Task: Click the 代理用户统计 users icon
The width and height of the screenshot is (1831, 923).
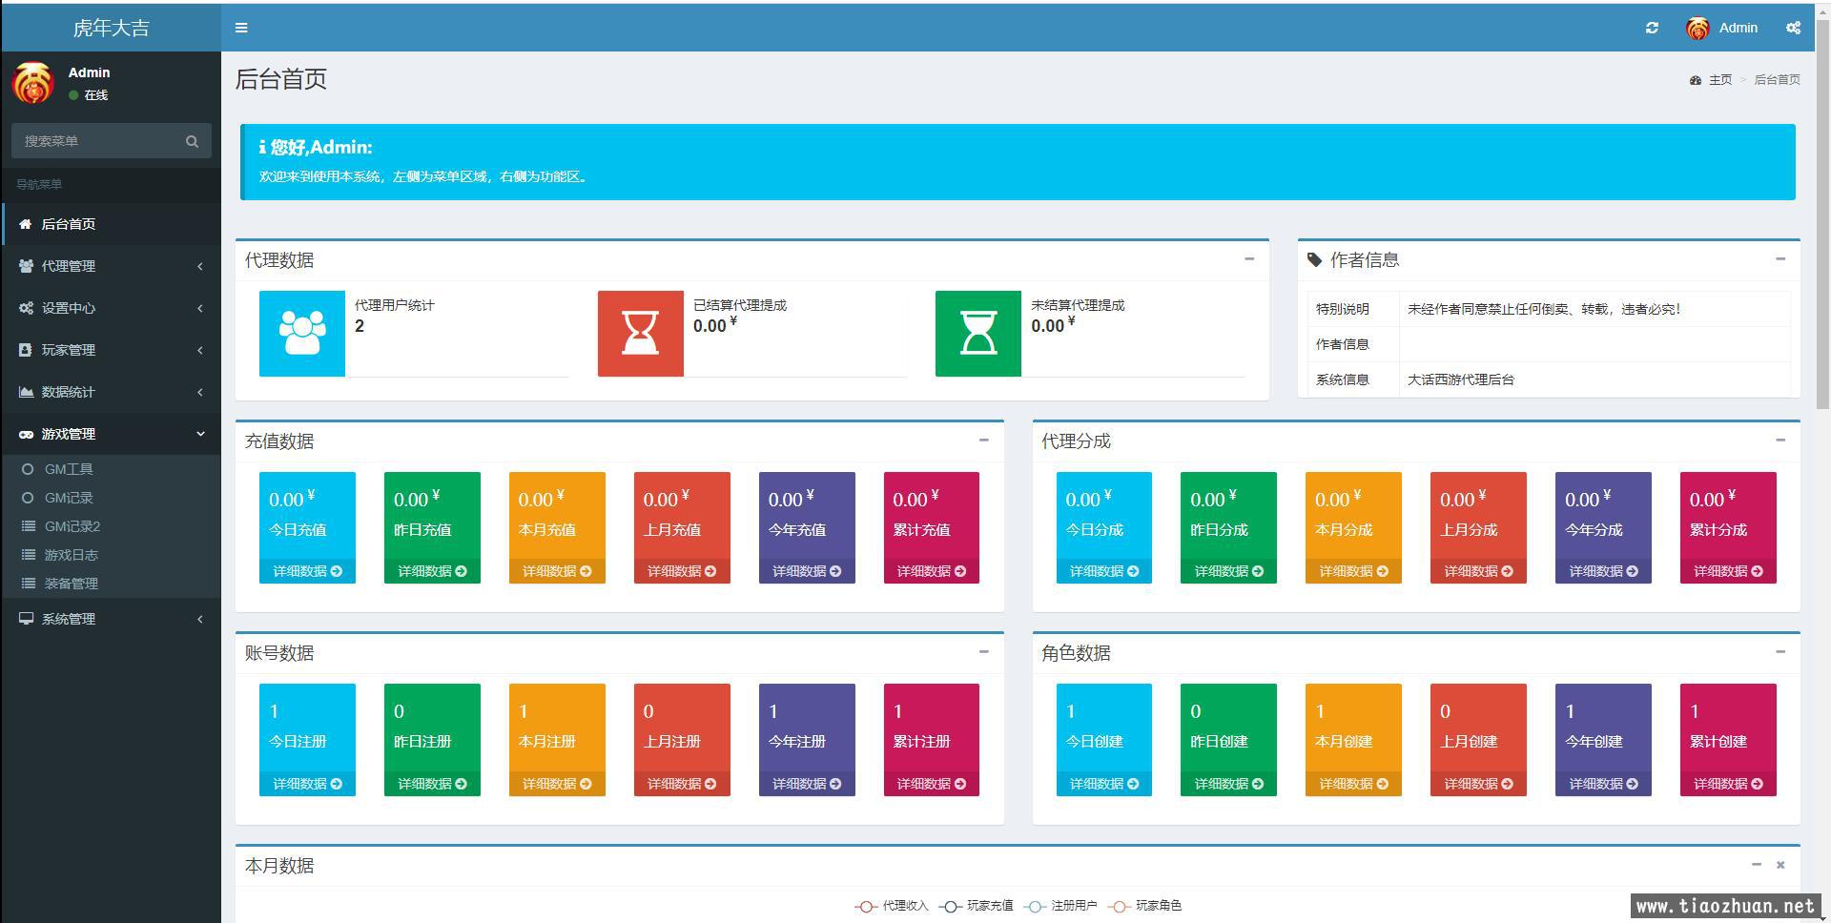Action: coord(302,334)
